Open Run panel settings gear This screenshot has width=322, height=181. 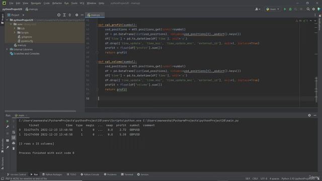coord(309,115)
